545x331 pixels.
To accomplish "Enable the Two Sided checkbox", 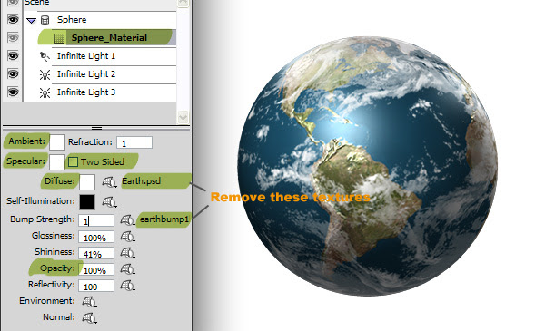I will click(x=73, y=162).
